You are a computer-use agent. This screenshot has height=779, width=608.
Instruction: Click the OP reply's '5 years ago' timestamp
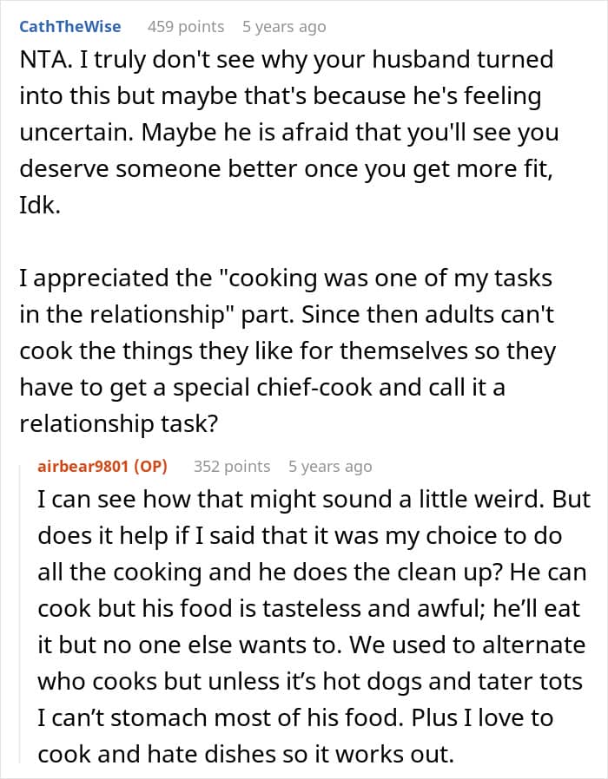point(330,467)
